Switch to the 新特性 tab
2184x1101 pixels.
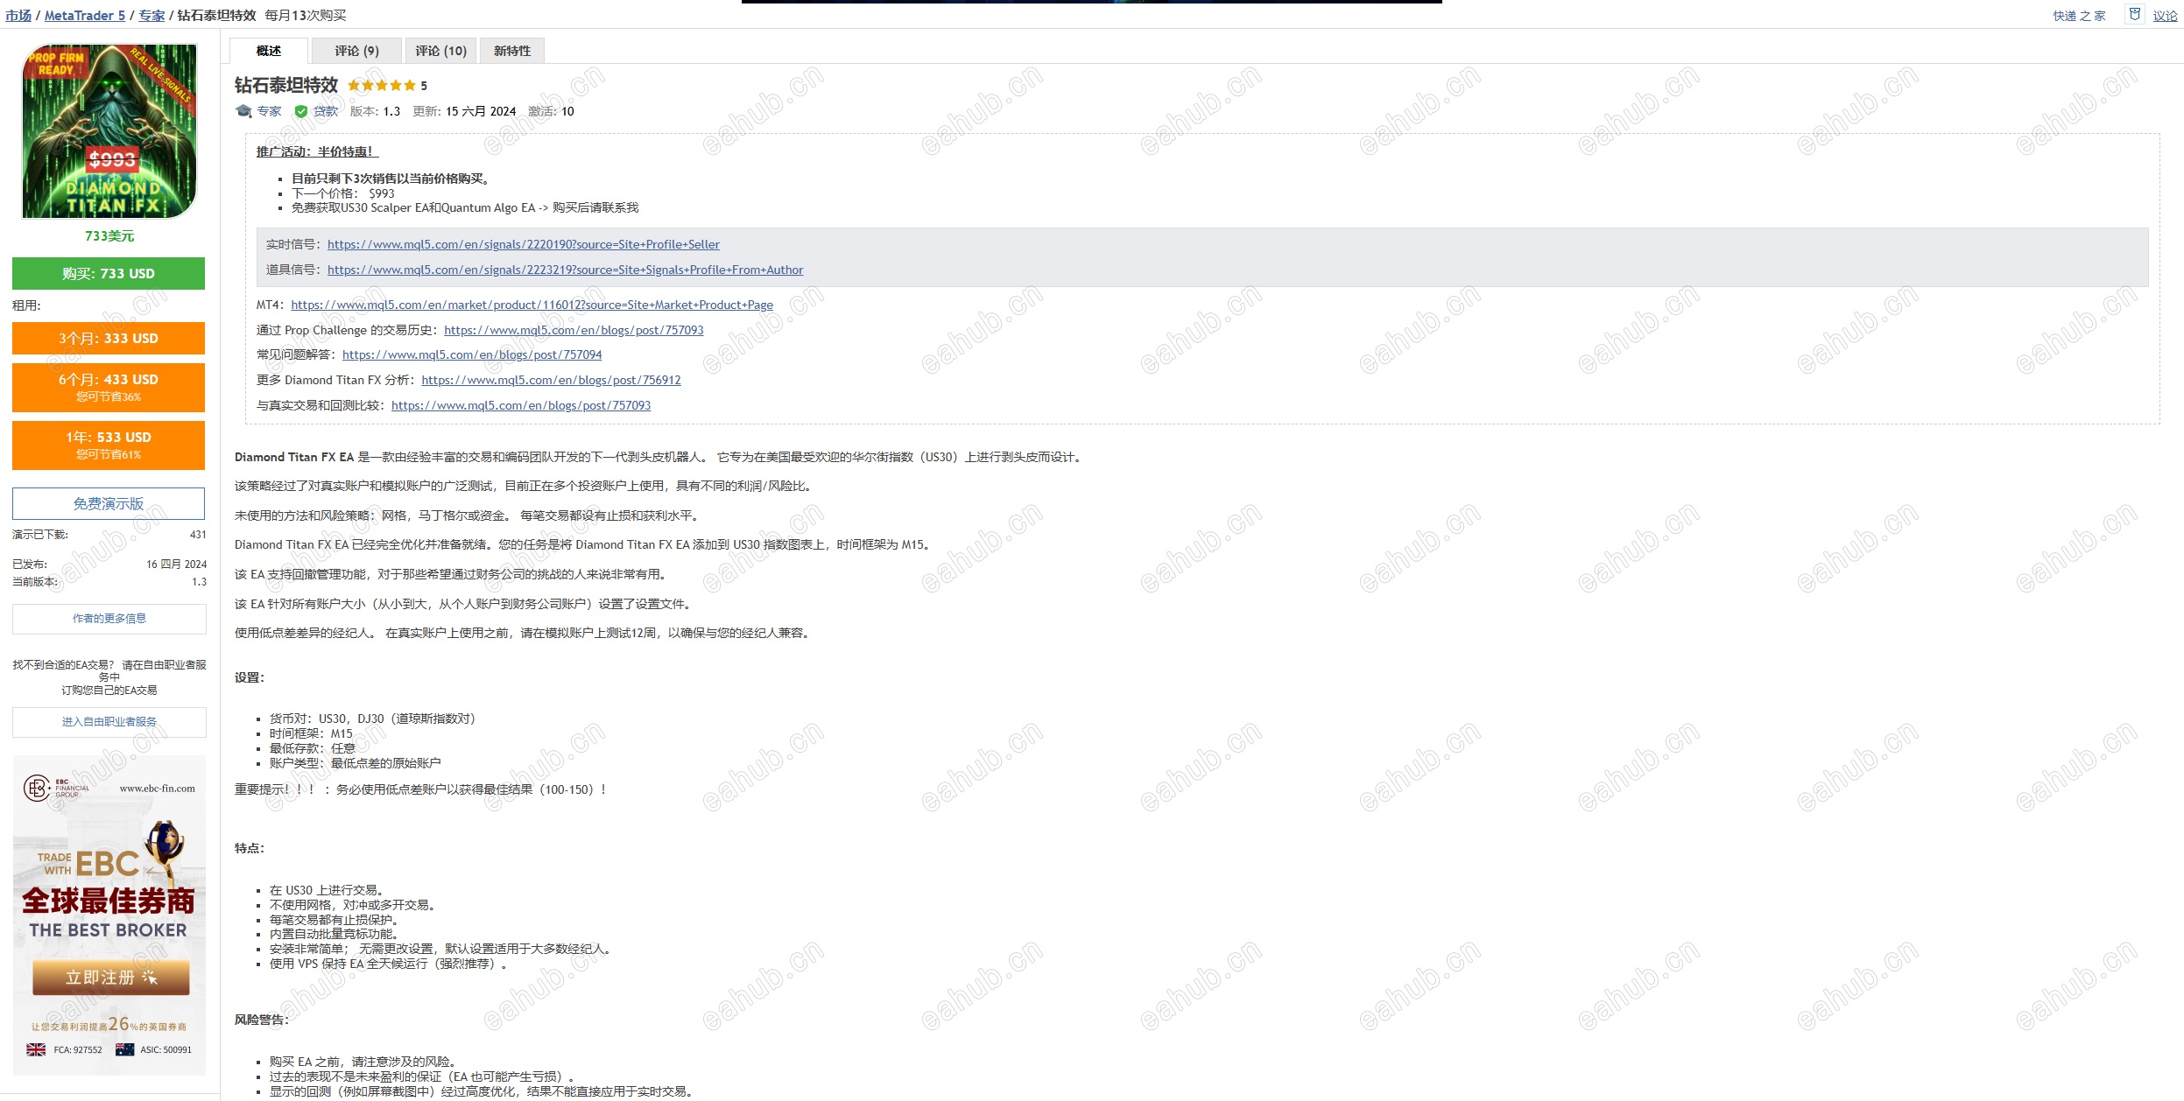[x=512, y=51]
